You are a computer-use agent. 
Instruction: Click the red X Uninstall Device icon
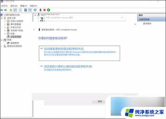(45, 10)
